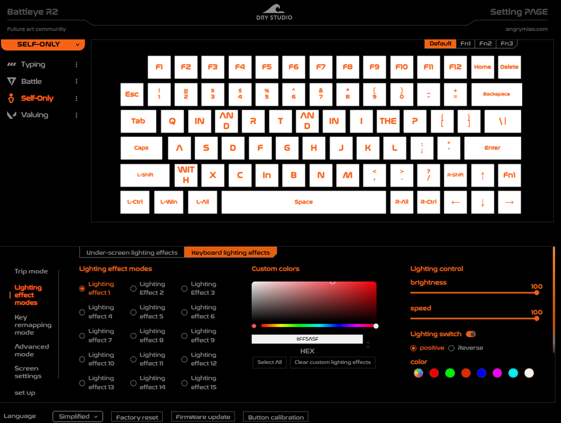Open the SELF-ONLY profile dropdown
The image size is (561, 423).
[x=43, y=44]
